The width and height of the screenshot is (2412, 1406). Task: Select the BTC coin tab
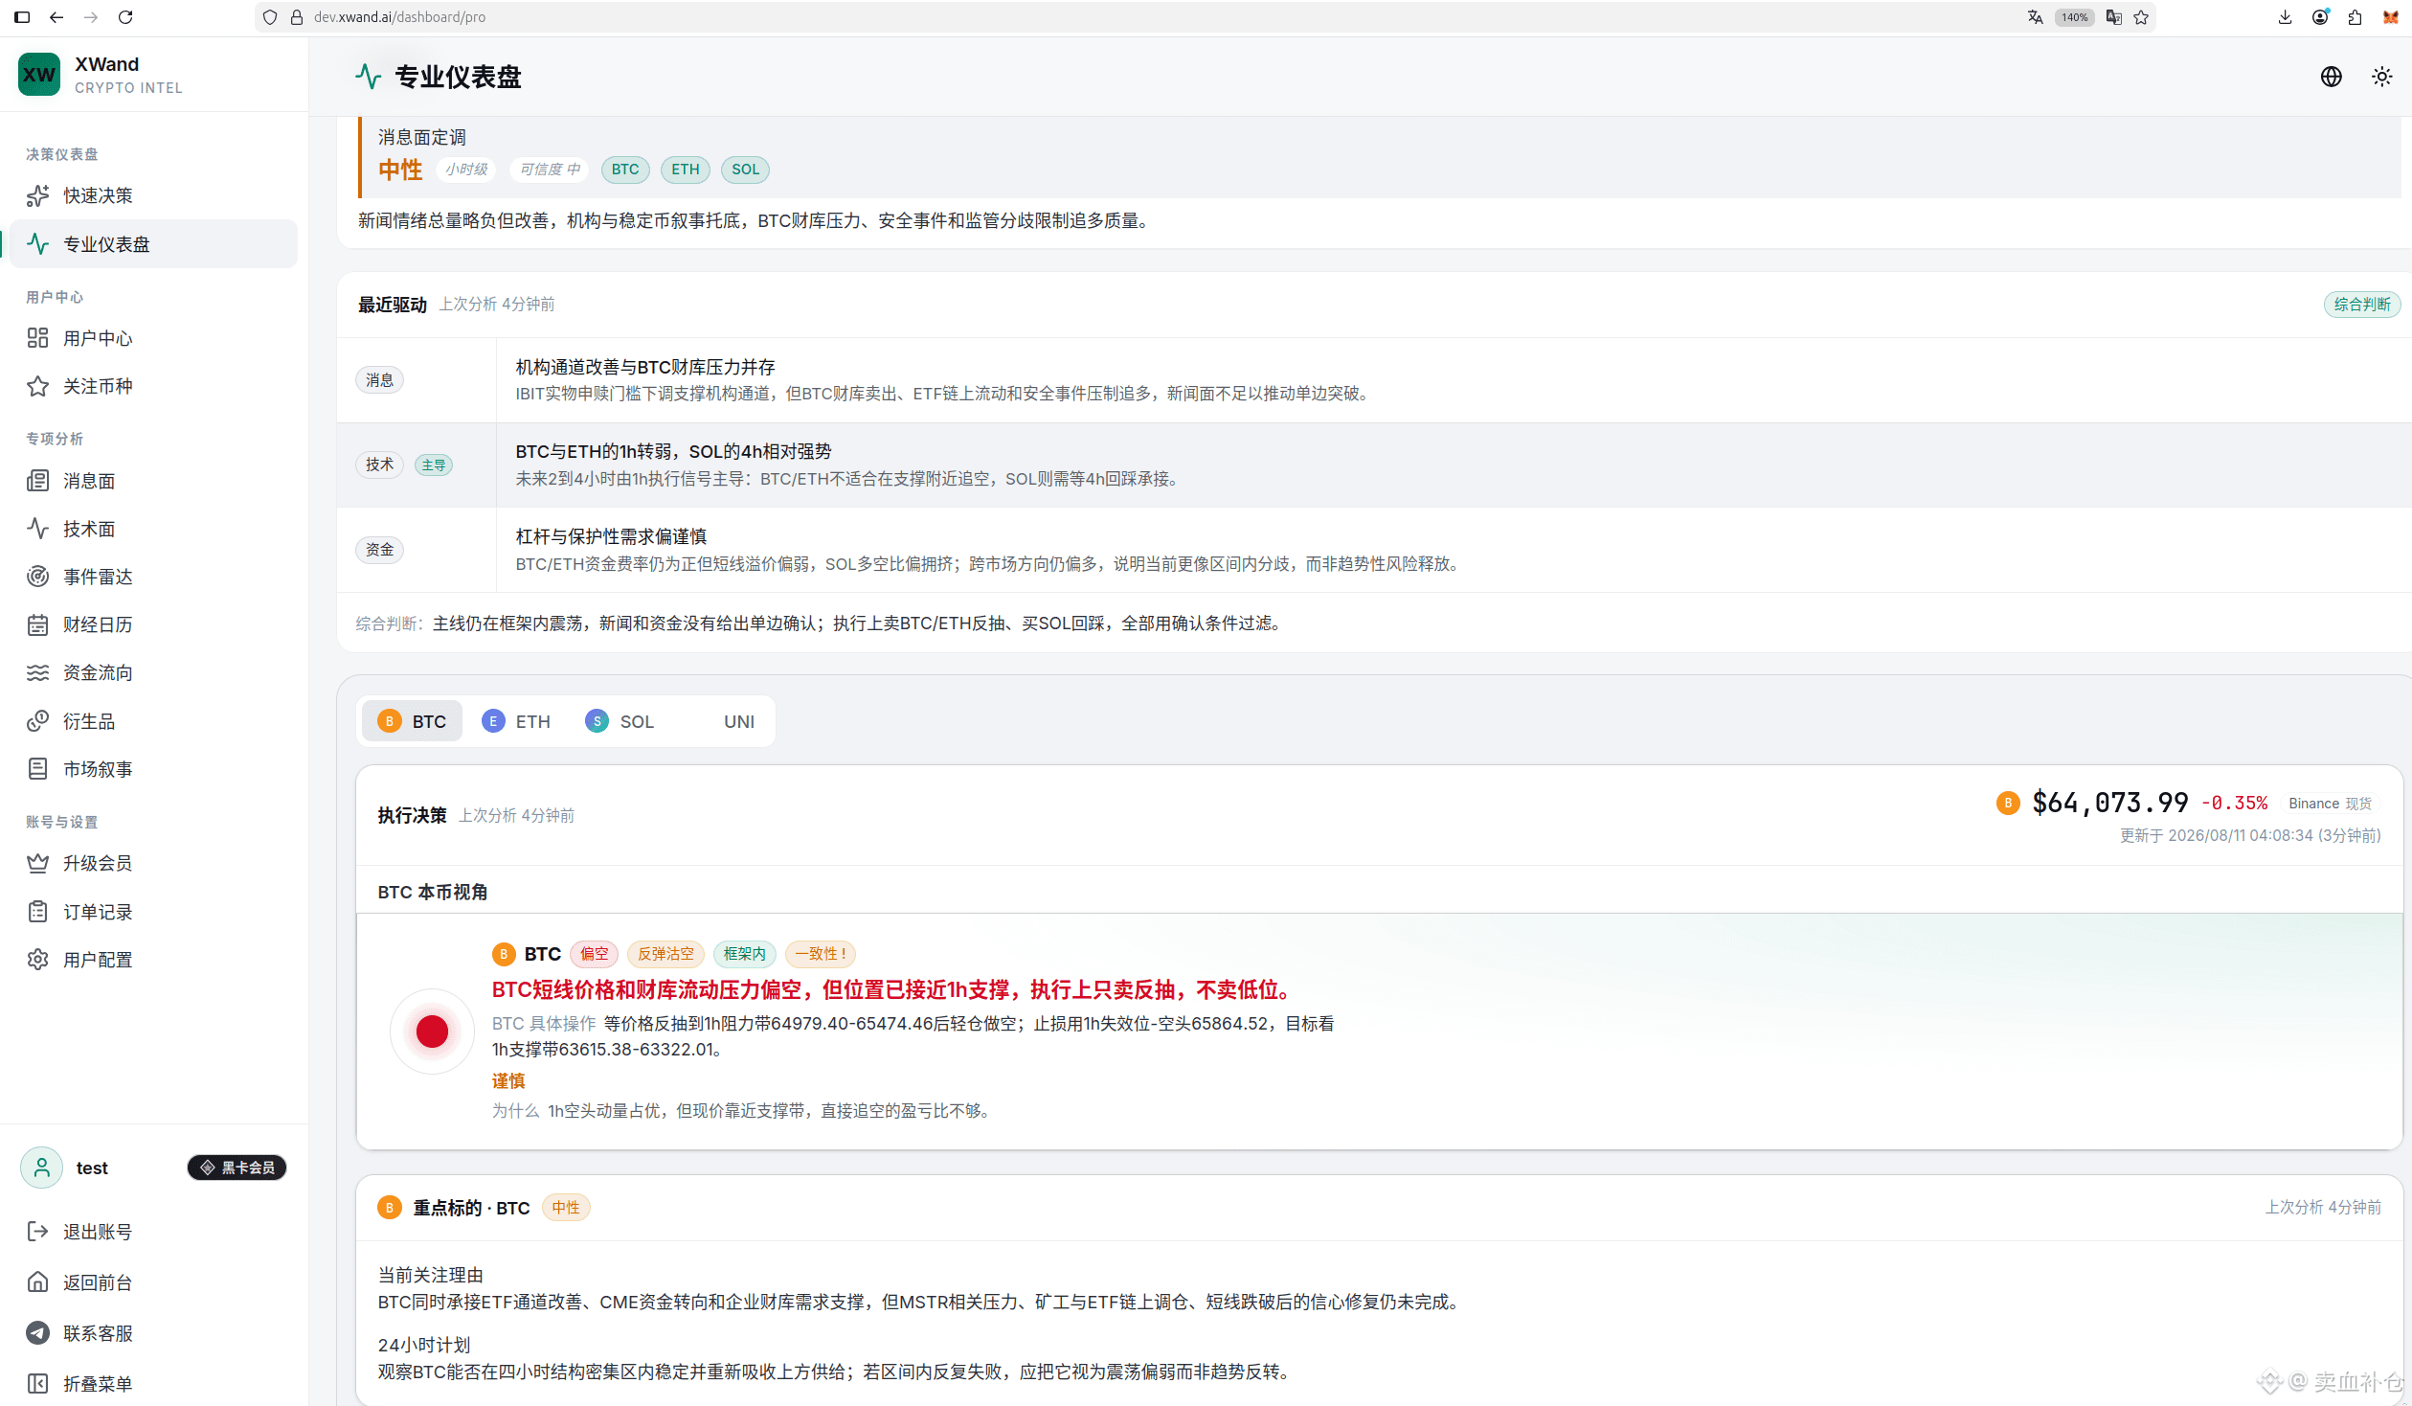pyautogui.click(x=412, y=721)
